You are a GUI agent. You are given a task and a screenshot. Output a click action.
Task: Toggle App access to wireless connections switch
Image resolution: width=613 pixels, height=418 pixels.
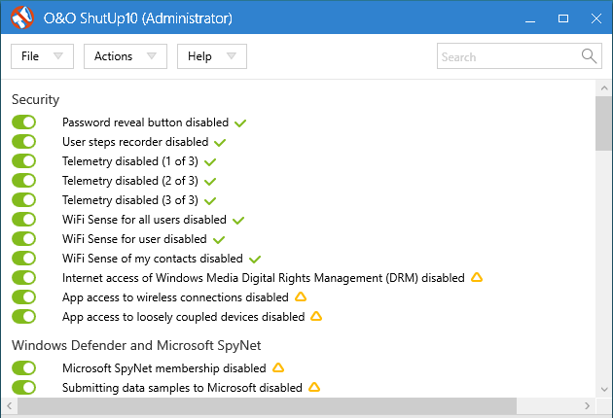click(24, 296)
